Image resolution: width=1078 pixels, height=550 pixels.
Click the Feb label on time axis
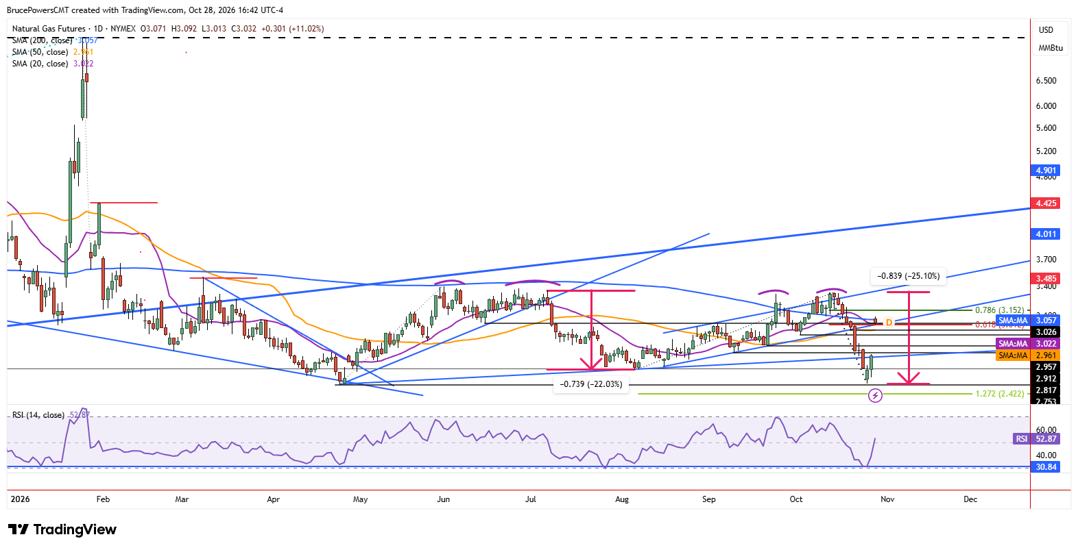point(103,499)
